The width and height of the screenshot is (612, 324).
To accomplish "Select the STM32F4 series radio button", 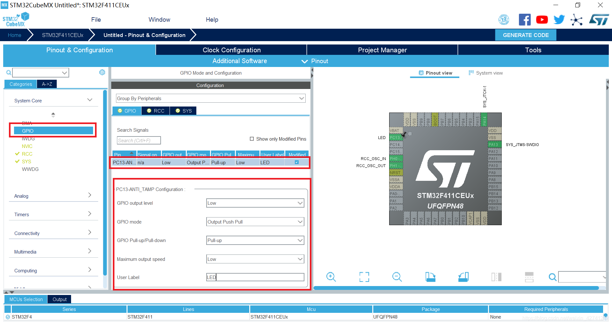I will coord(8,317).
